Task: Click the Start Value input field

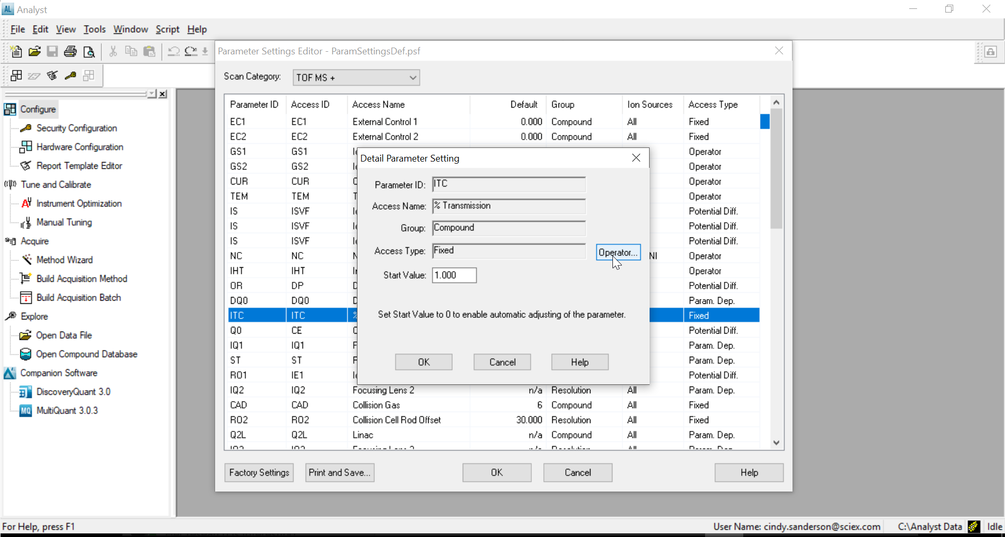Action: pyautogui.click(x=454, y=276)
